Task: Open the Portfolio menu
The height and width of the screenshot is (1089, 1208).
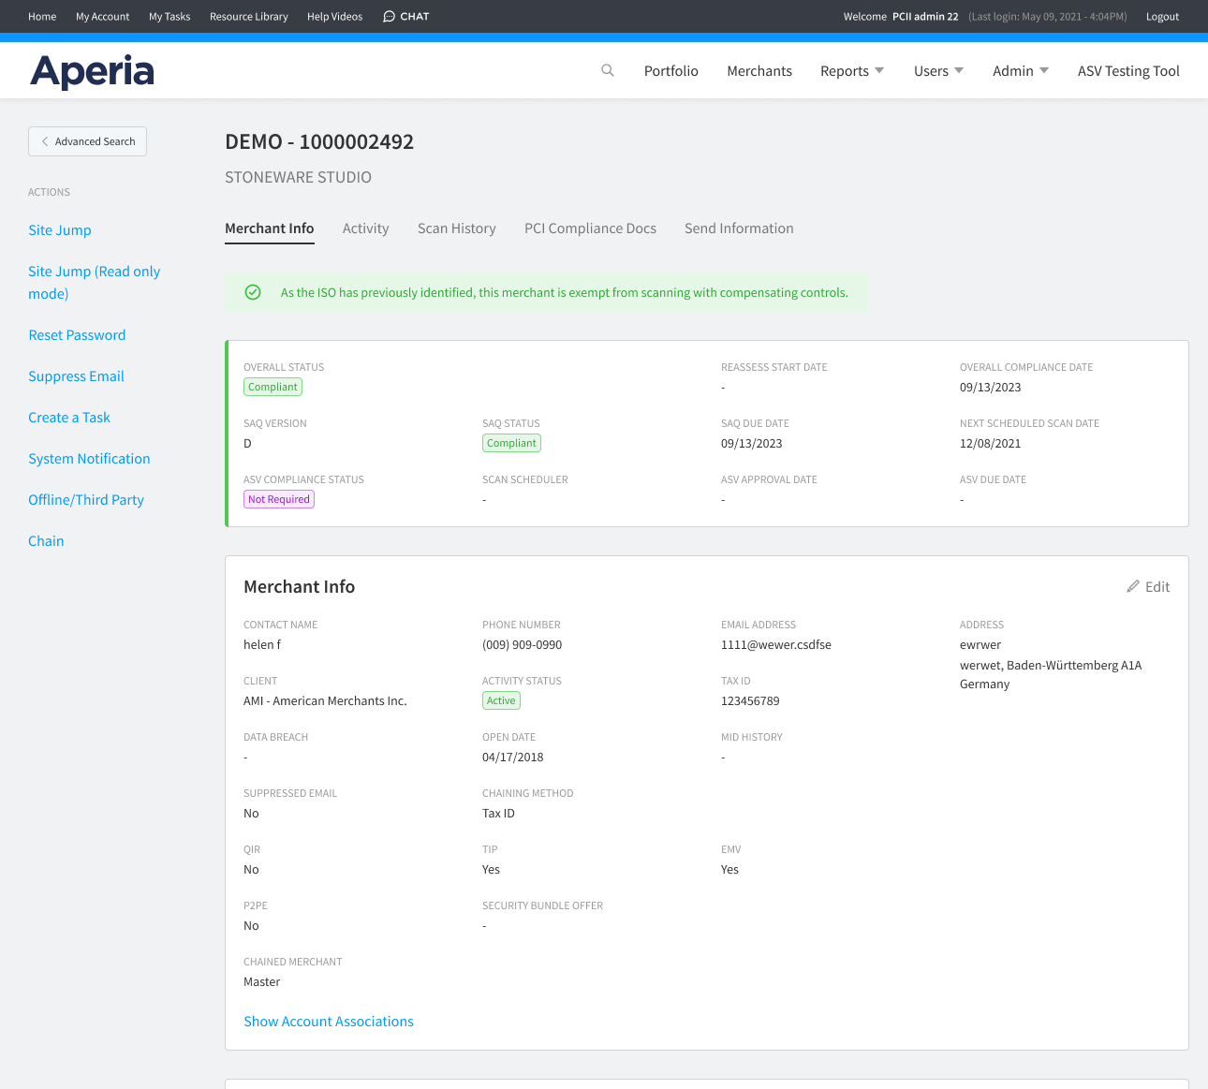Action: point(671,71)
